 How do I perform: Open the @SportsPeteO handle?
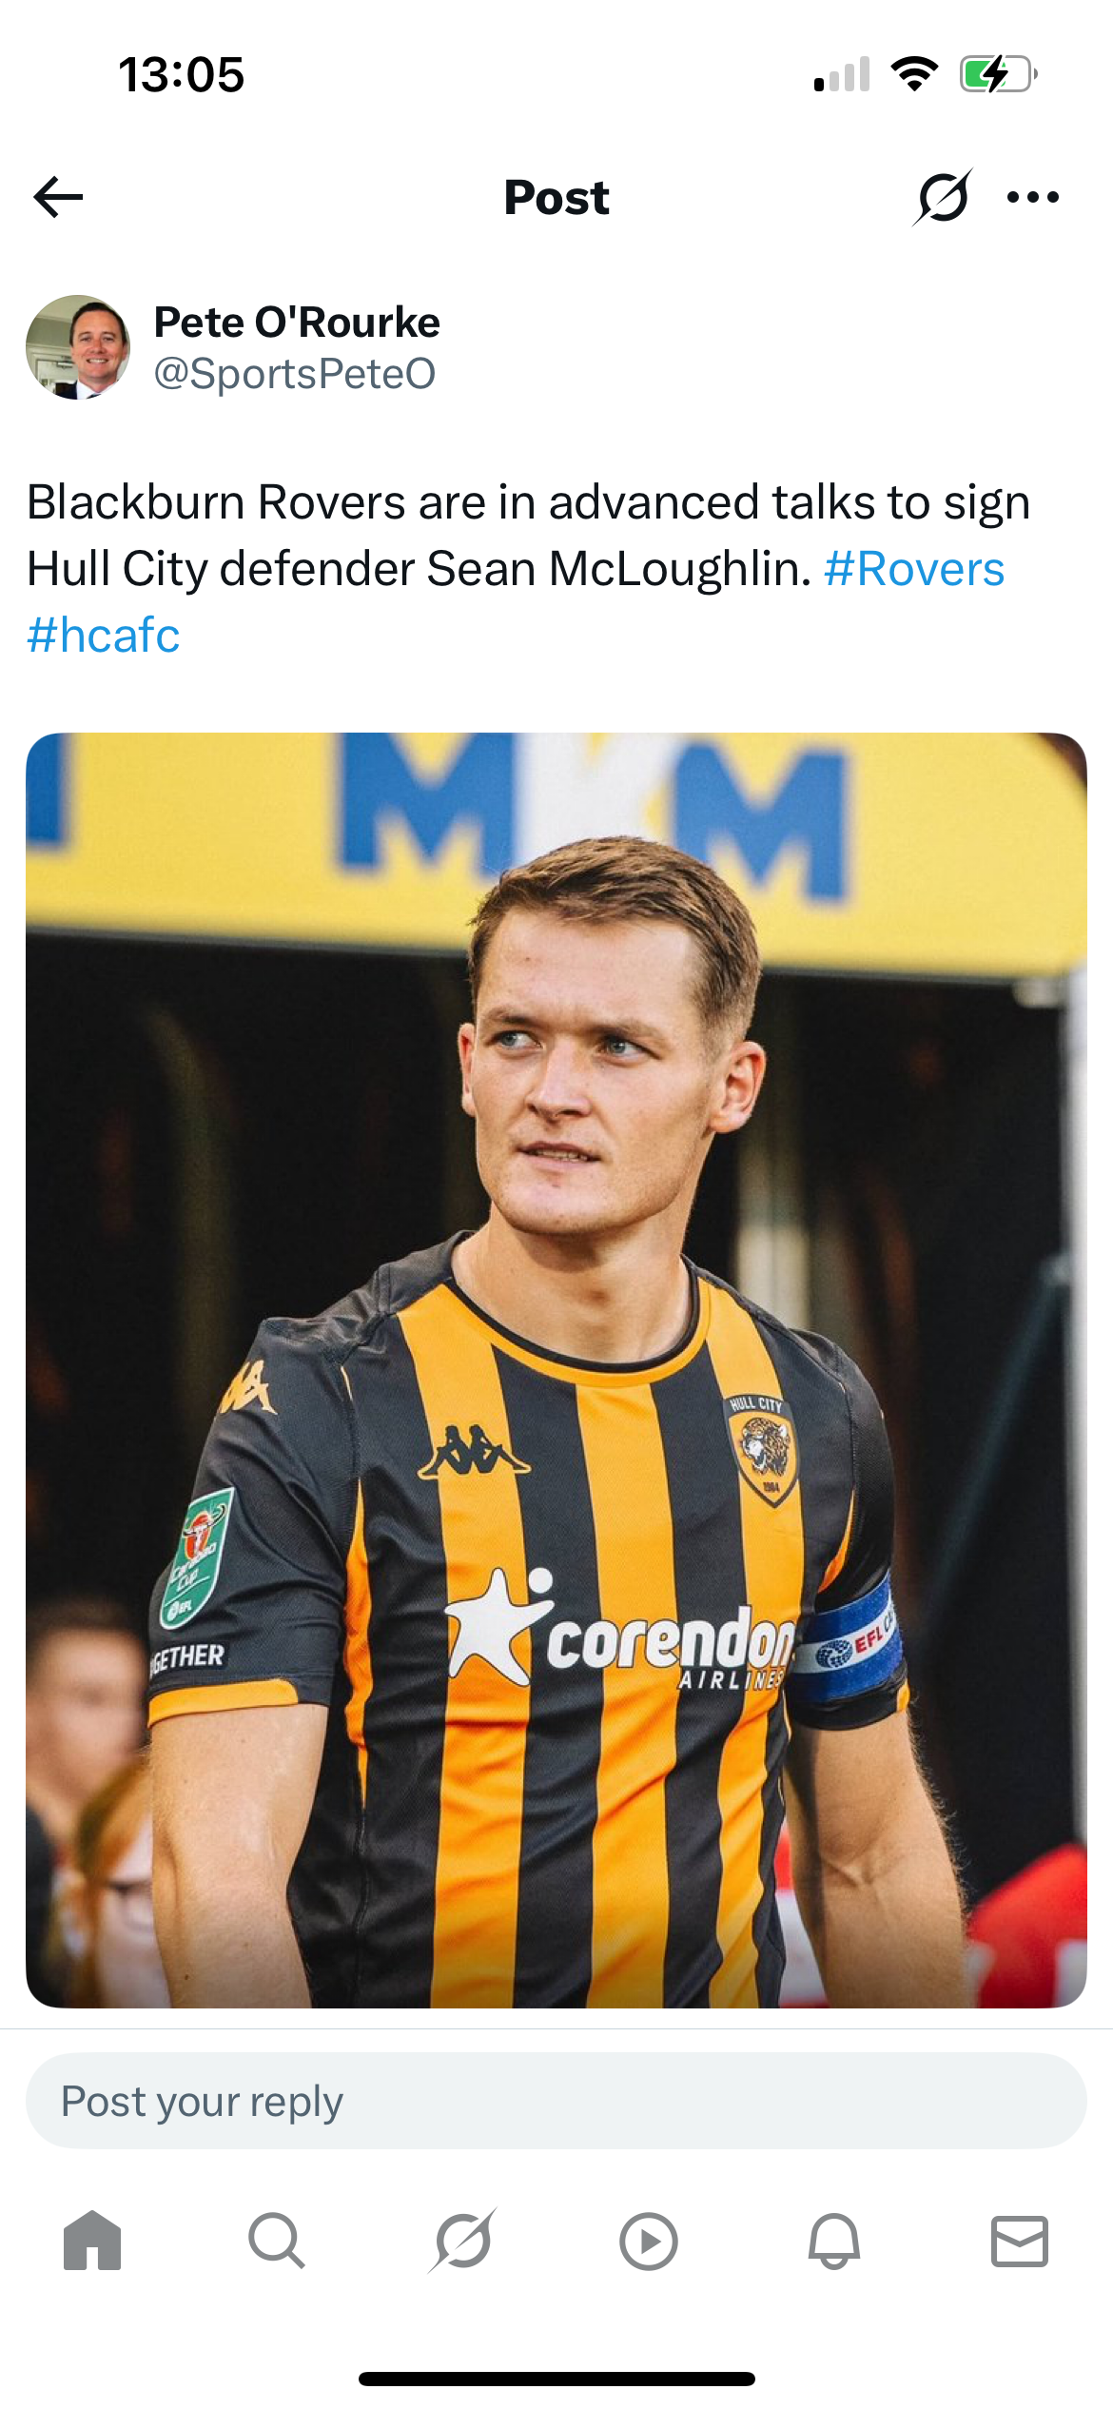point(295,373)
